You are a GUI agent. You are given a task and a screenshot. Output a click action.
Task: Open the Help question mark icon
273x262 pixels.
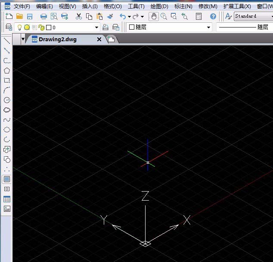click(x=213, y=16)
